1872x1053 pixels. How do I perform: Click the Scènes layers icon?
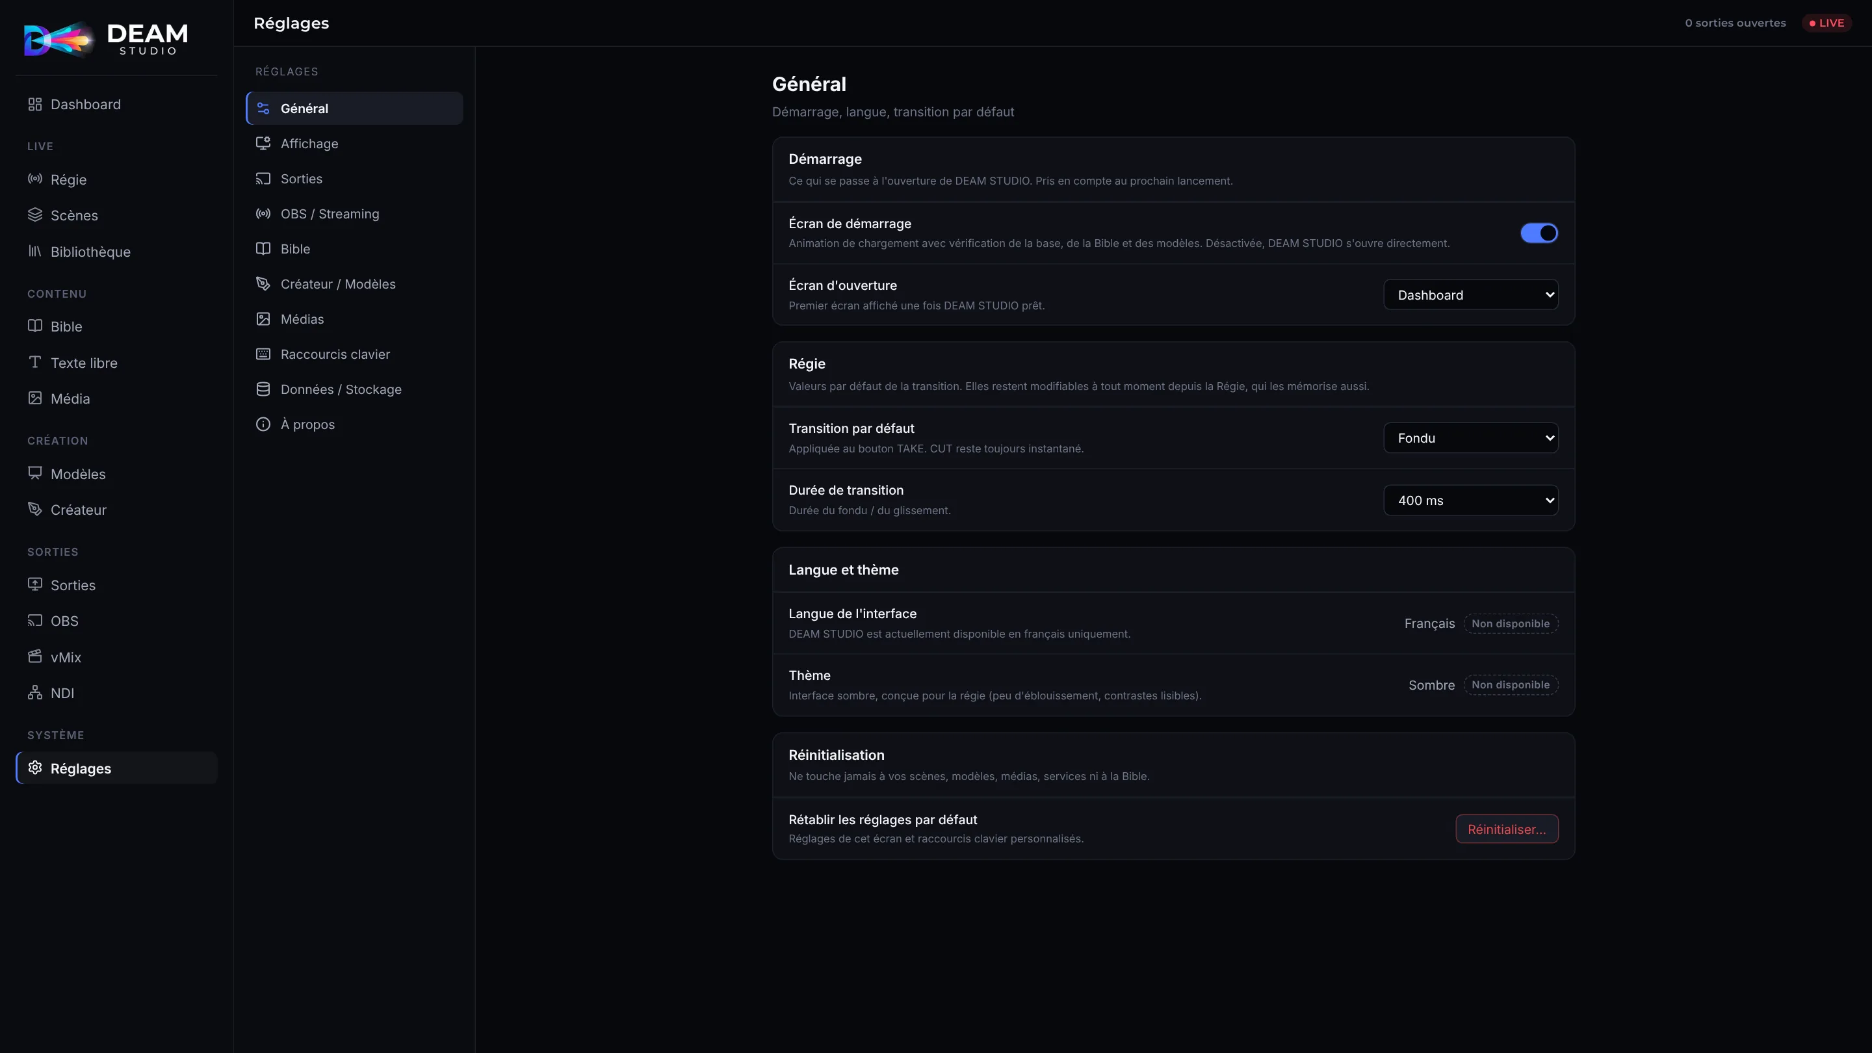[35, 214]
